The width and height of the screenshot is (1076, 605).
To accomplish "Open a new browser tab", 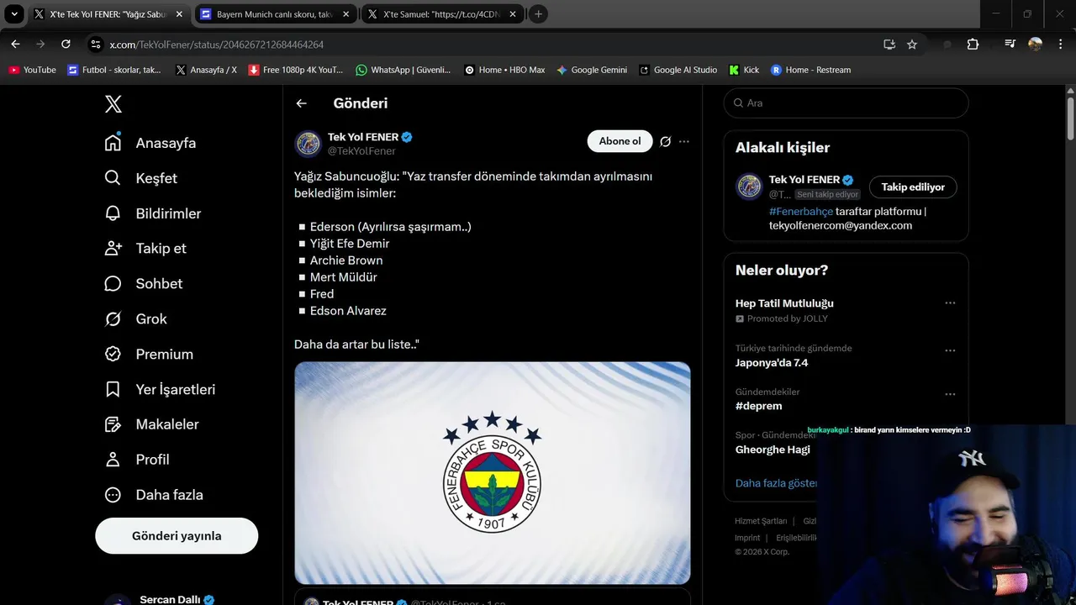I will (x=539, y=14).
